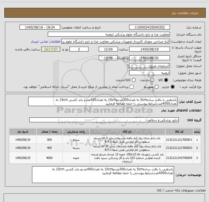Click quantity 400 in row 2
The image size is (209, 202).
[x=49, y=148]
